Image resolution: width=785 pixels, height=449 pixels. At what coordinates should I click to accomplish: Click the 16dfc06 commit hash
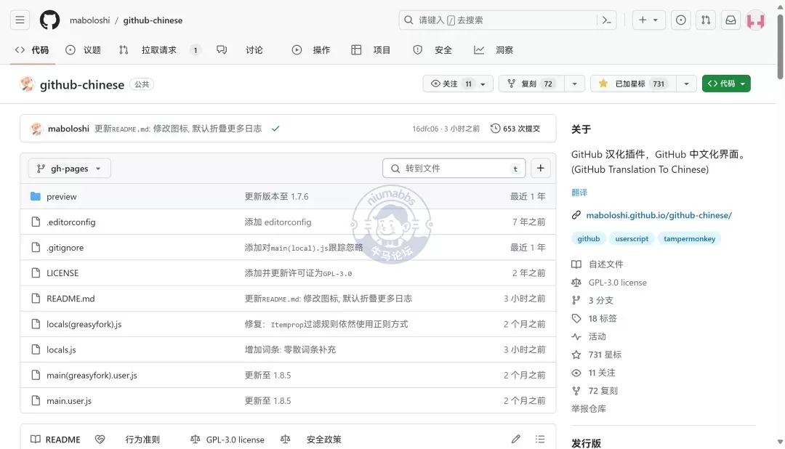[425, 129]
